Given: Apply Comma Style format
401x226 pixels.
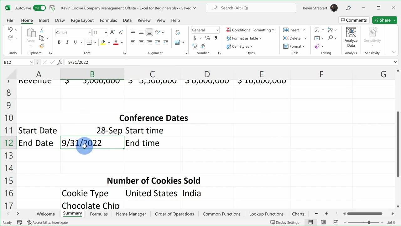Looking at the screenshot, I should (x=216, y=38).
